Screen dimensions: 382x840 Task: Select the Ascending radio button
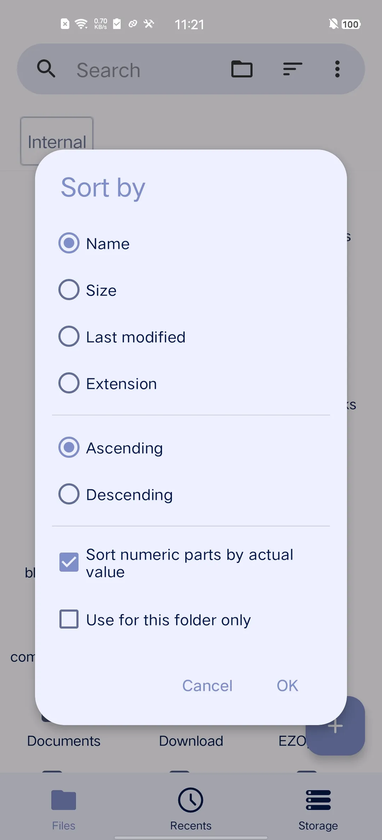pyautogui.click(x=69, y=448)
